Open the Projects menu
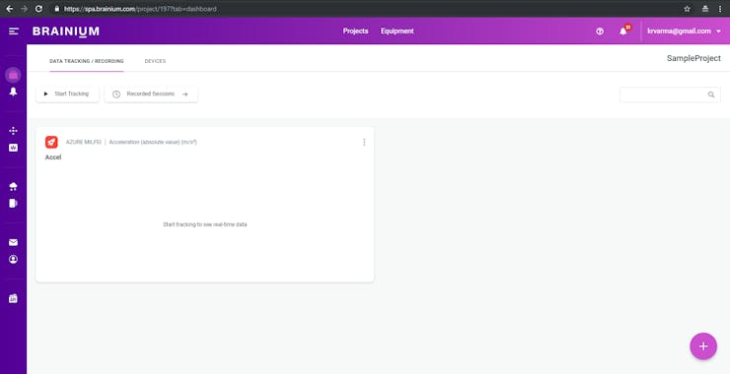Image resolution: width=730 pixels, height=374 pixels. pos(356,31)
